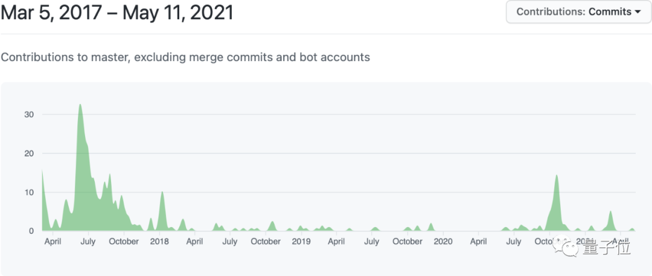Click the 量子位 watermark text
This screenshot has width=652, height=276.
(x=607, y=247)
